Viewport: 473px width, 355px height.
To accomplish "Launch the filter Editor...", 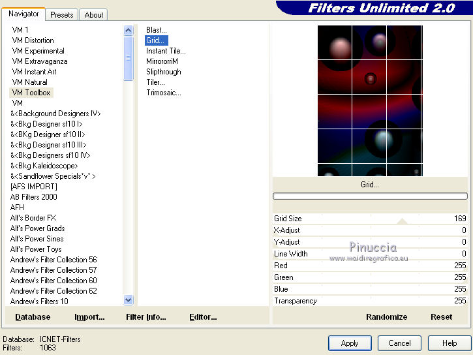I will [203, 317].
